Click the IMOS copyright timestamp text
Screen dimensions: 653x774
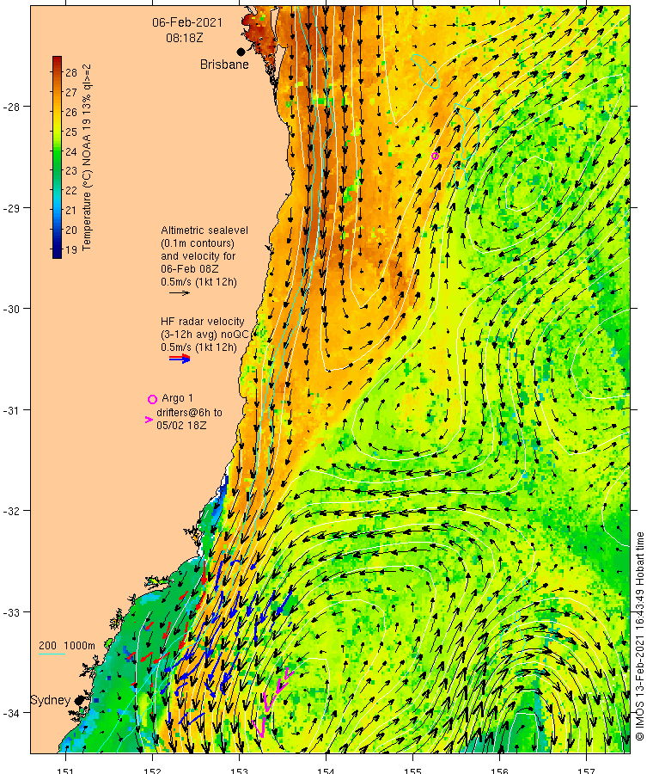[640, 636]
